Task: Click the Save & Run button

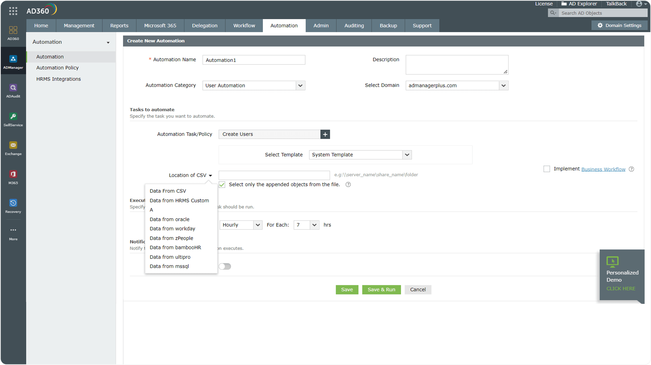Action: (381, 289)
